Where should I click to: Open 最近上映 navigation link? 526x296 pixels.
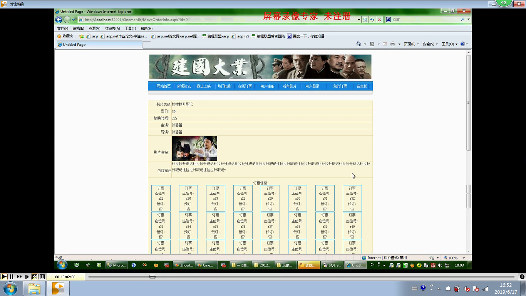tap(204, 86)
